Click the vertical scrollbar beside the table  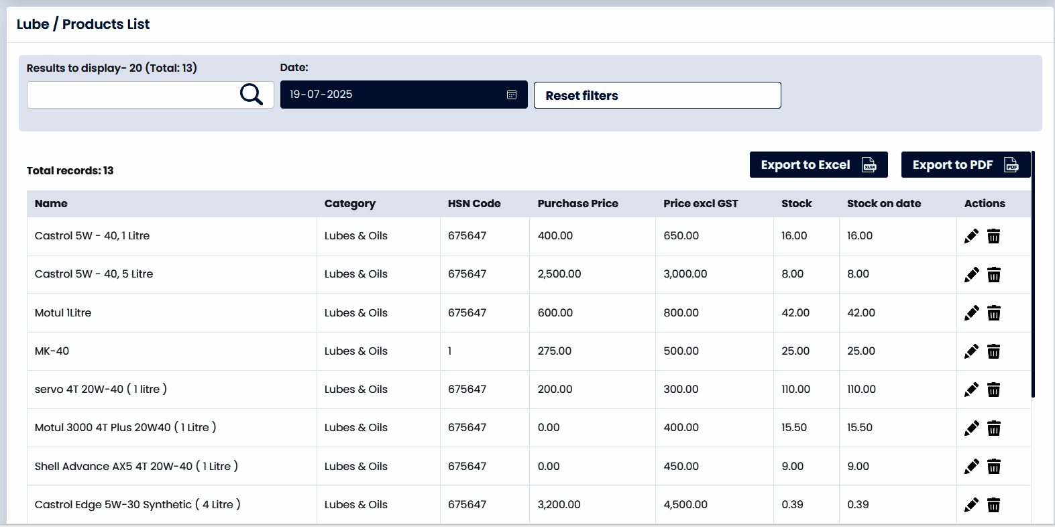[1033, 275]
